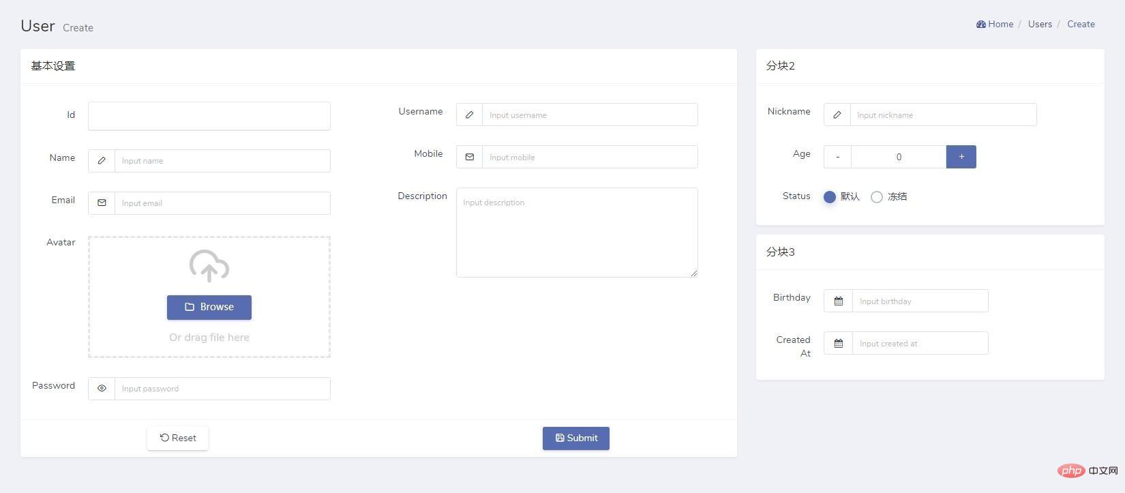Click the pencil icon beside the Name field
Image resolution: width=1125 pixels, height=493 pixels.
point(102,160)
